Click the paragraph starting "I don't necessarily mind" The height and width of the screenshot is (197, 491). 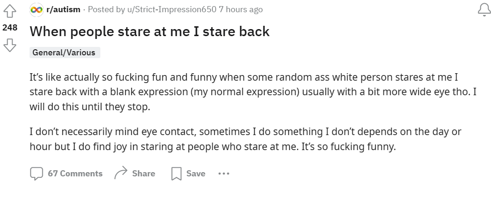pyautogui.click(x=245, y=139)
